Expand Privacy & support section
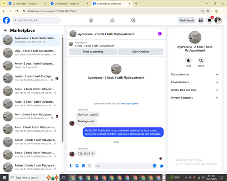This screenshot has height=181, width=227. pyautogui.click(x=195, y=98)
